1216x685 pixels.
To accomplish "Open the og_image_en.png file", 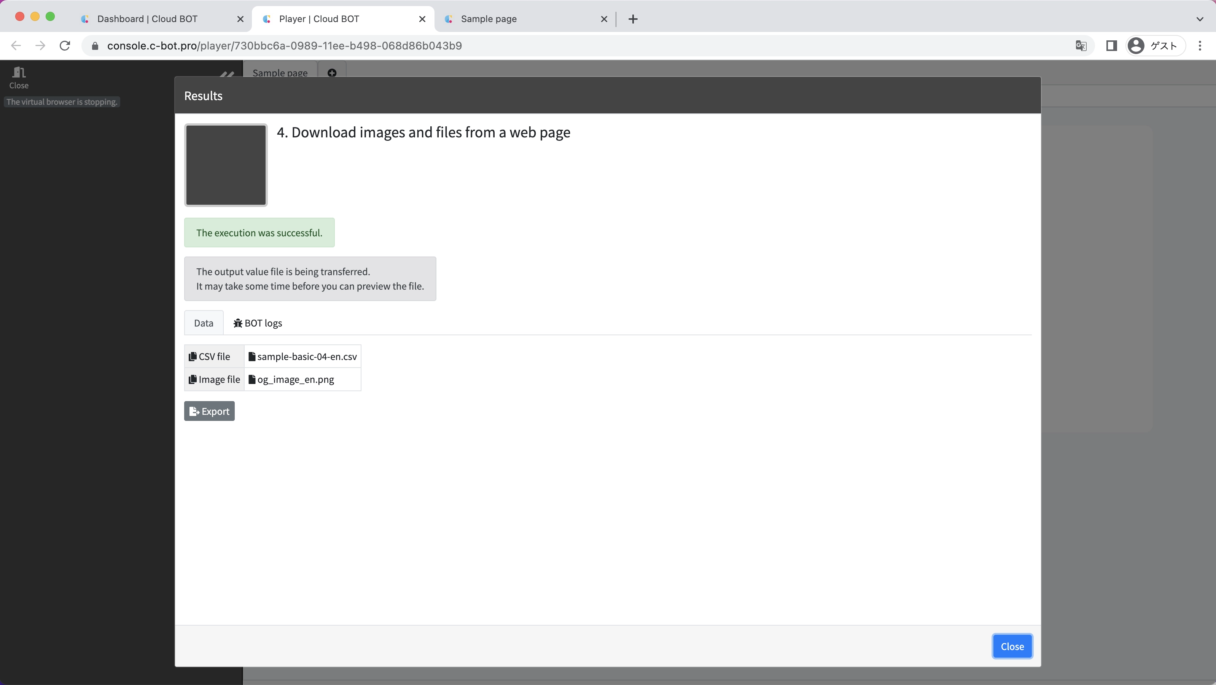I will coord(295,379).
